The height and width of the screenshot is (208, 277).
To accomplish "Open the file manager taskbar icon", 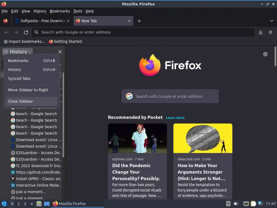I will pyautogui.click(x=39, y=204).
